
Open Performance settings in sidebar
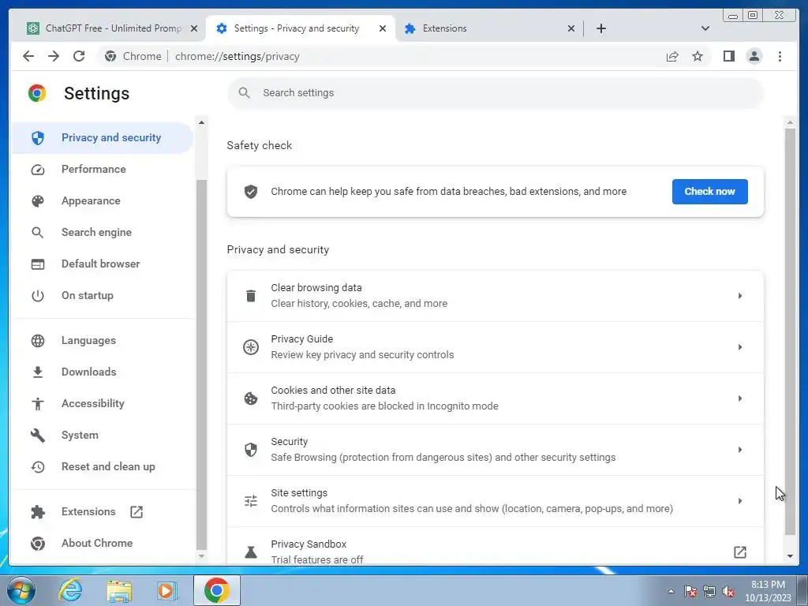coord(102,169)
